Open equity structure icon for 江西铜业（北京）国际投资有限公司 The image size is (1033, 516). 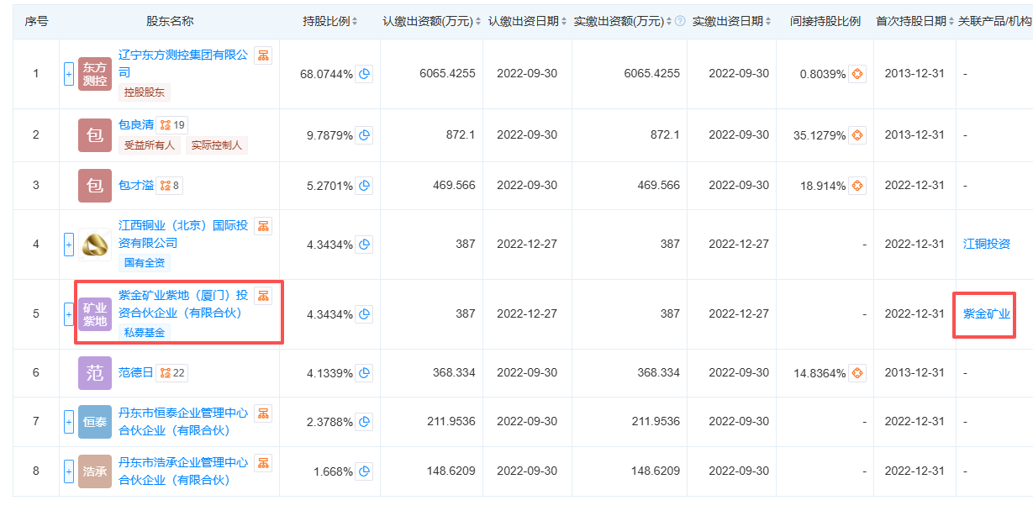click(x=263, y=226)
